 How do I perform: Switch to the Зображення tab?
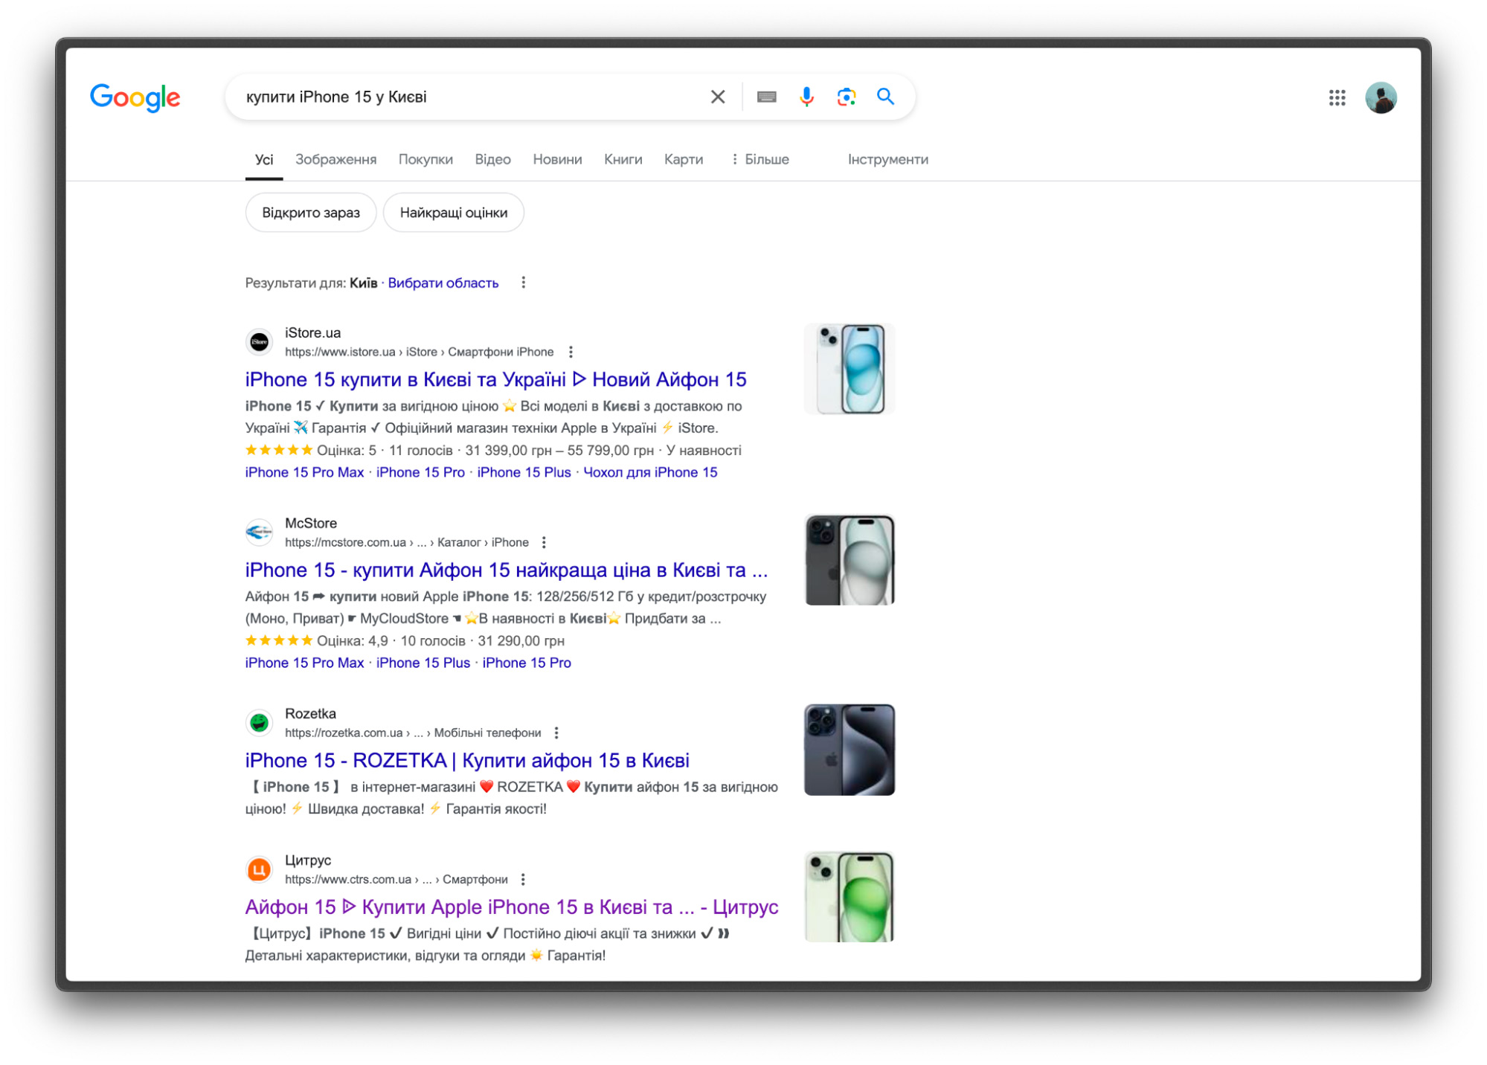[x=335, y=159]
